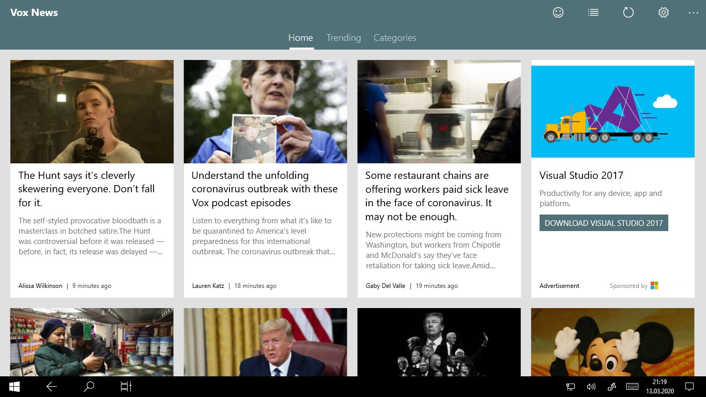The width and height of the screenshot is (706, 397).
Task: Click the '19 minutes ago' timestamp
Action: pos(437,285)
